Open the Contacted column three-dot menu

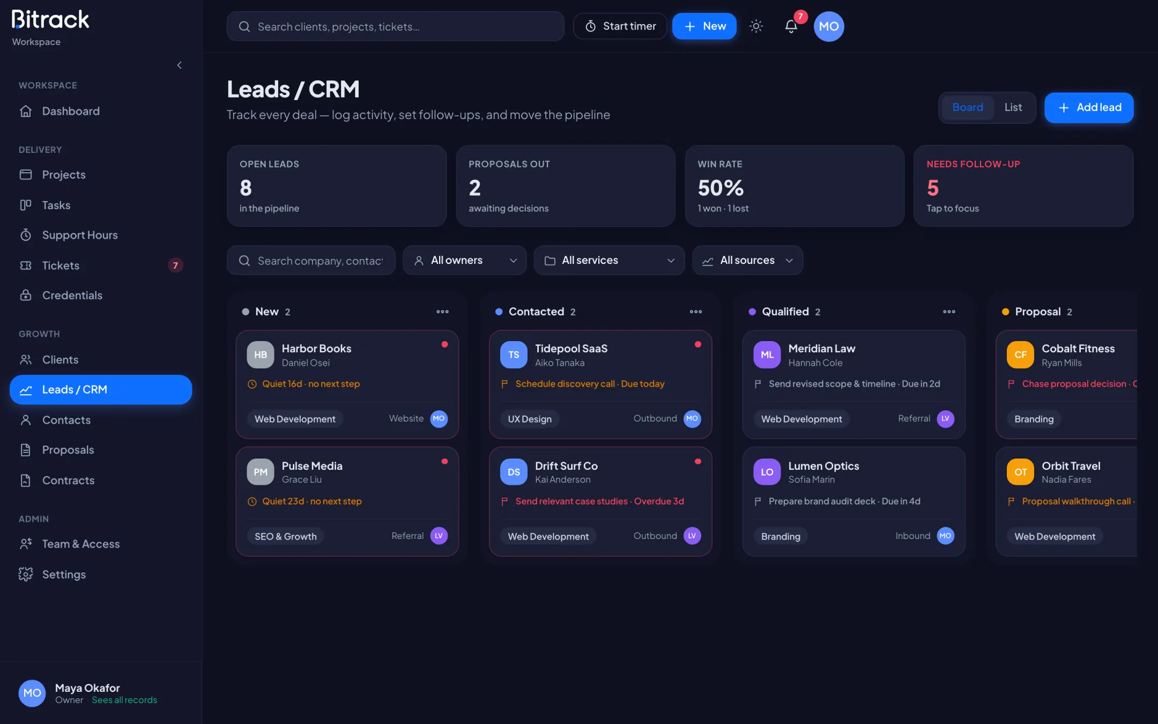click(x=696, y=312)
